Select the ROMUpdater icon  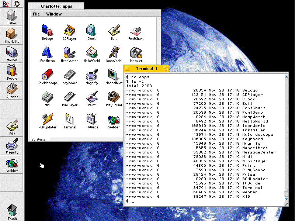pos(47,119)
